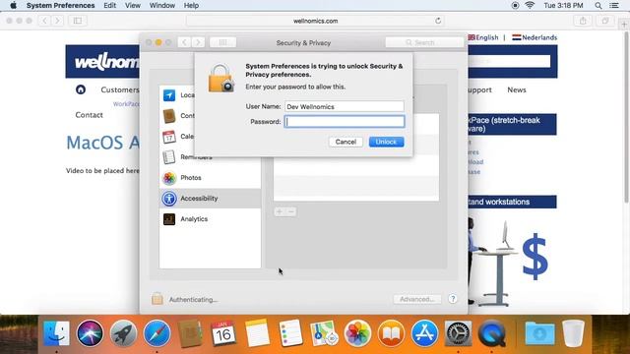630x354 pixels.
Task: Open Reminders from the Dock
Action: [290, 333]
